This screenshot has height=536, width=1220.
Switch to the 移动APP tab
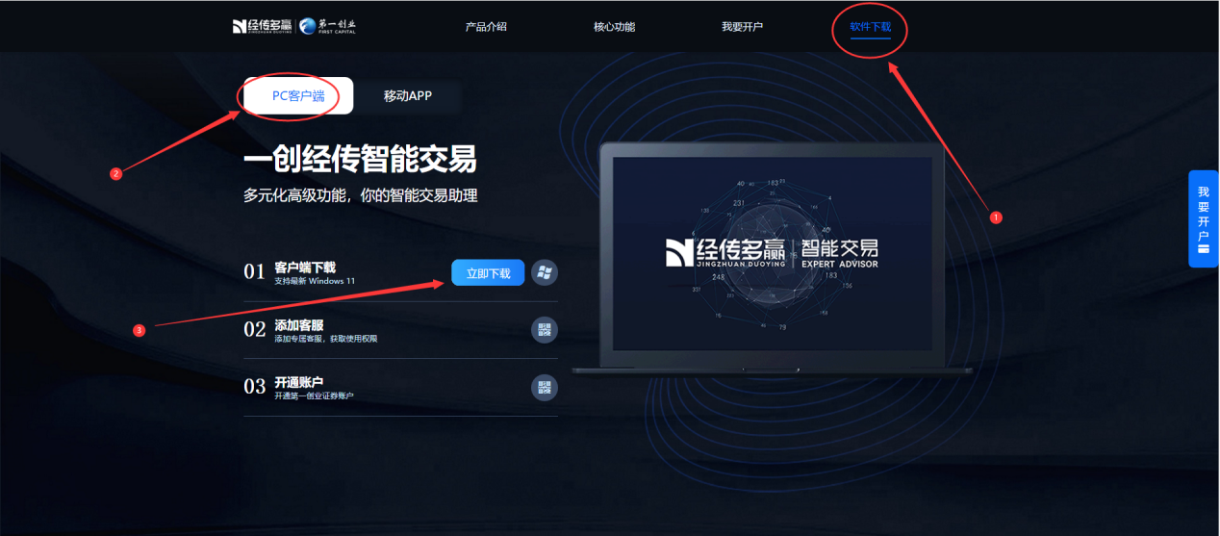(x=408, y=96)
